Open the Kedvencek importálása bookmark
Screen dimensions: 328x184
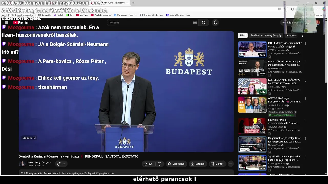click(x=21, y=15)
